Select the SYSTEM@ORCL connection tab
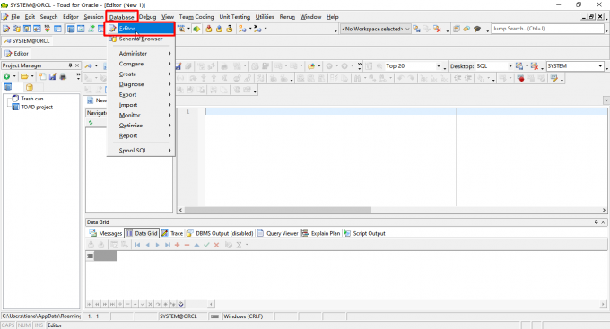 pyautogui.click(x=27, y=41)
